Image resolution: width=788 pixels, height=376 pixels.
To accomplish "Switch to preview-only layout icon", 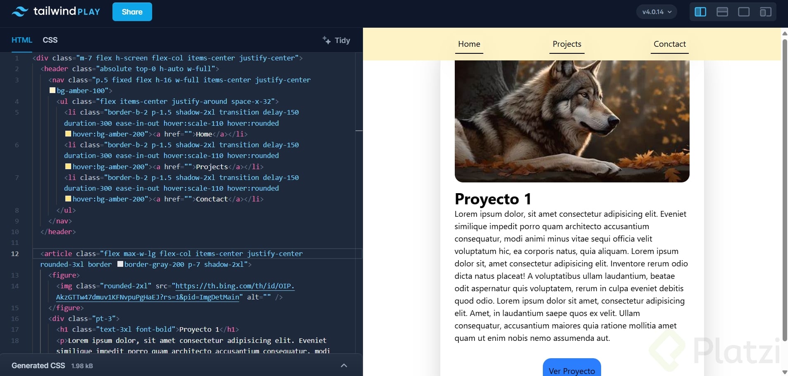I will pyautogui.click(x=744, y=12).
